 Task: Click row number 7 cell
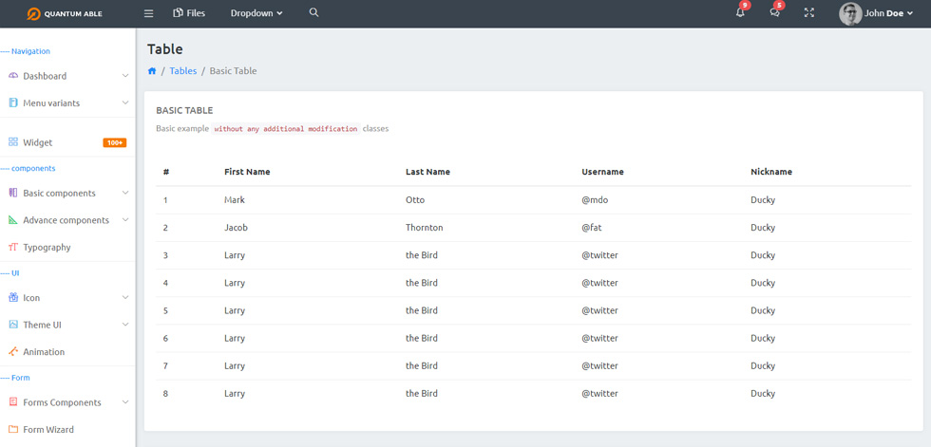pos(165,365)
